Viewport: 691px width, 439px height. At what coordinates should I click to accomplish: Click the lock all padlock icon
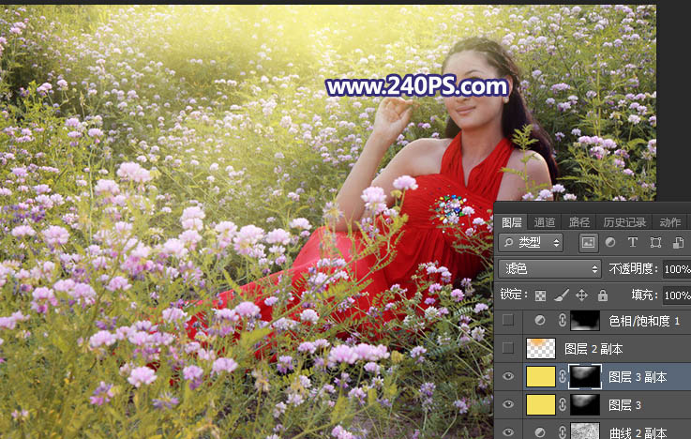pos(602,295)
